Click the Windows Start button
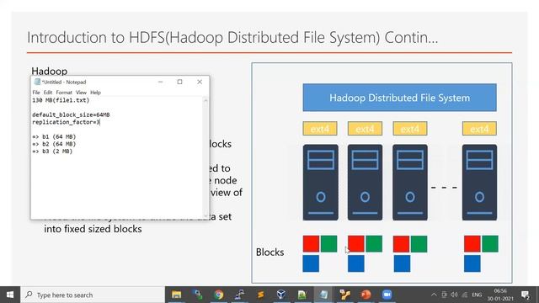 10,295
